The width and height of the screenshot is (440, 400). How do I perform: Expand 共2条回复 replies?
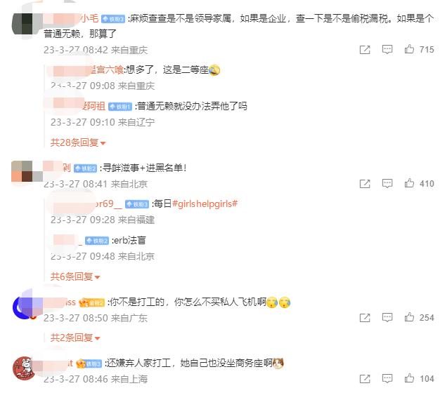click(75, 338)
